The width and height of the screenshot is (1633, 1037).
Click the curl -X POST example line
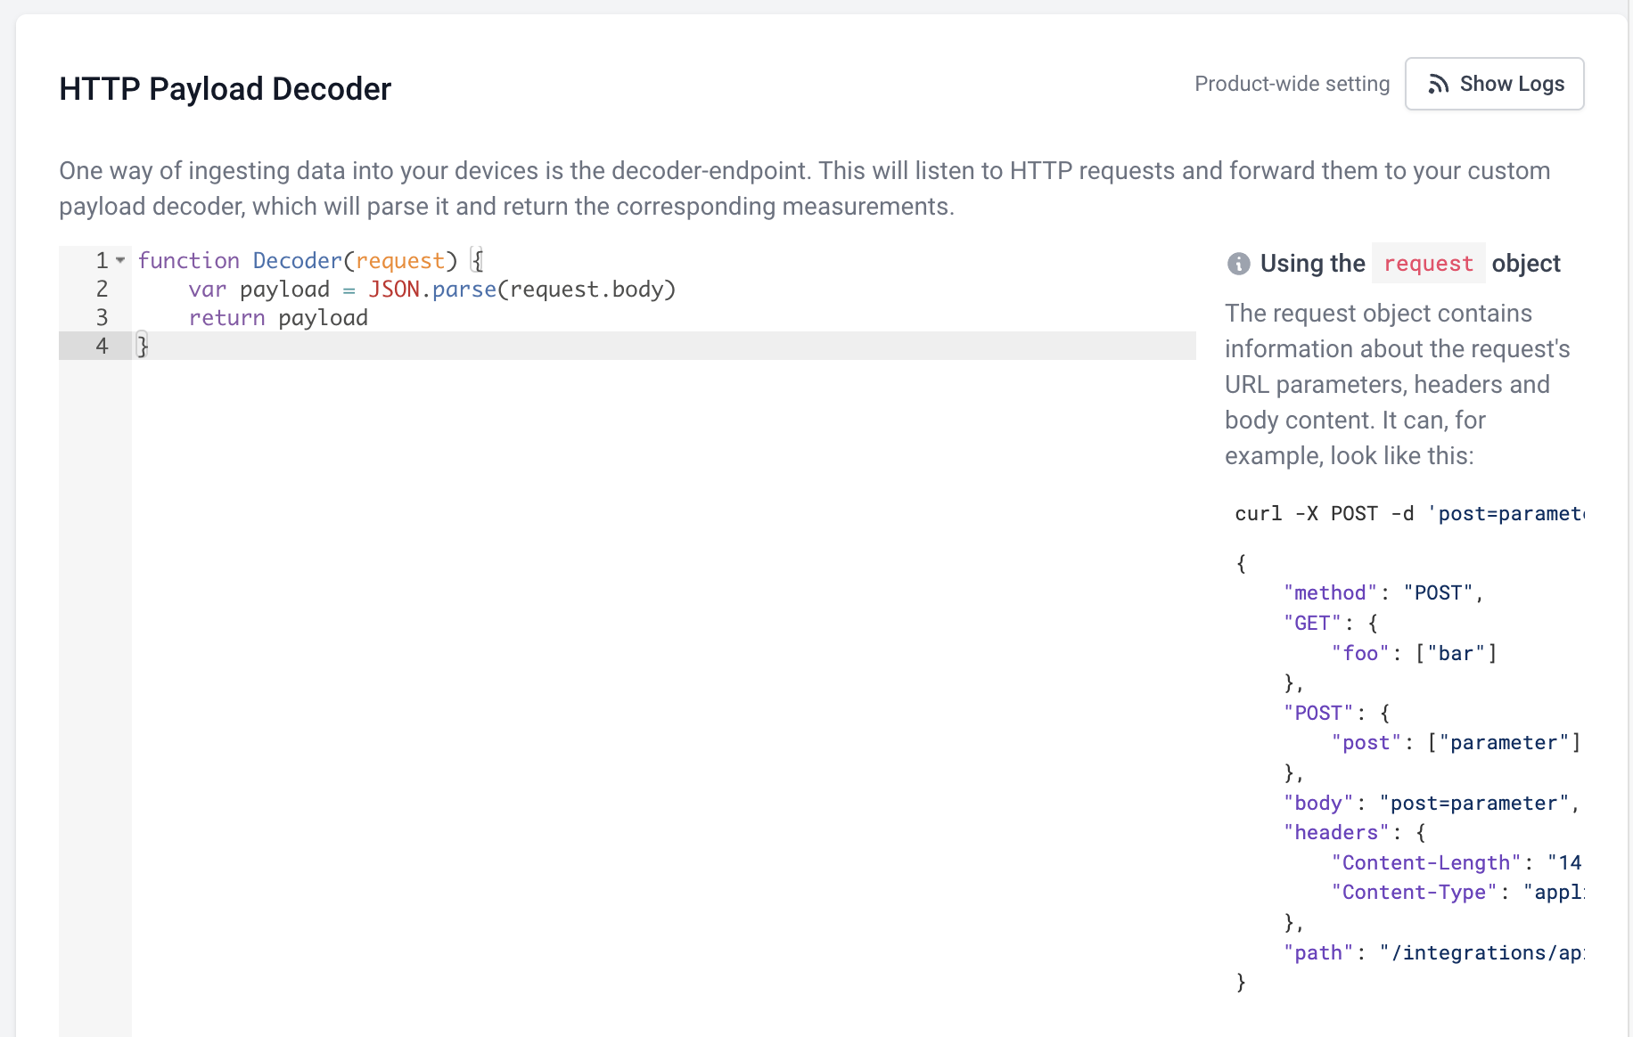click(x=1409, y=514)
